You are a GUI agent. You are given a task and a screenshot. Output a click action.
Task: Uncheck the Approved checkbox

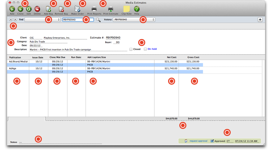tap(212, 141)
